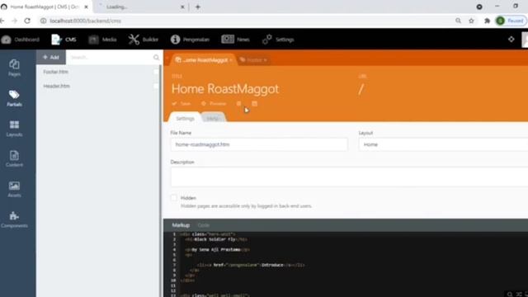Click the zoom magnifier in address bar
The image size is (528, 297).
point(459,21)
